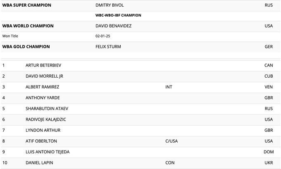Viewport: 281px width, 169px height.
Task: Select Albert Ramirez in the rankings
Action: [x=43, y=87]
